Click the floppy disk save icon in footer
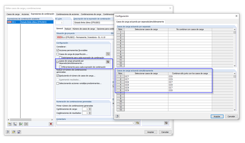This screenshot has width=245, height=143. point(19,132)
